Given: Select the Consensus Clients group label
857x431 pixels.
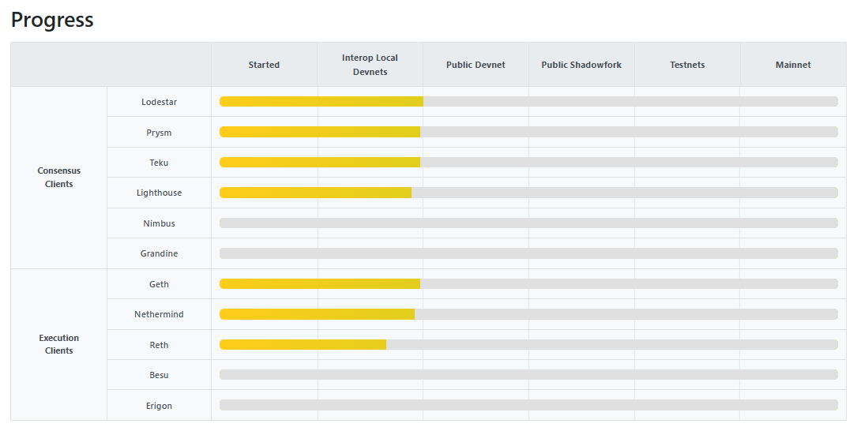Looking at the screenshot, I should click(59, 178).
